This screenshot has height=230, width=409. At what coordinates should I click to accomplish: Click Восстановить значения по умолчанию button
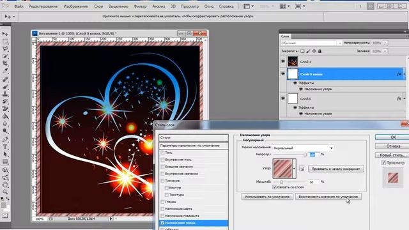[328, 197]
